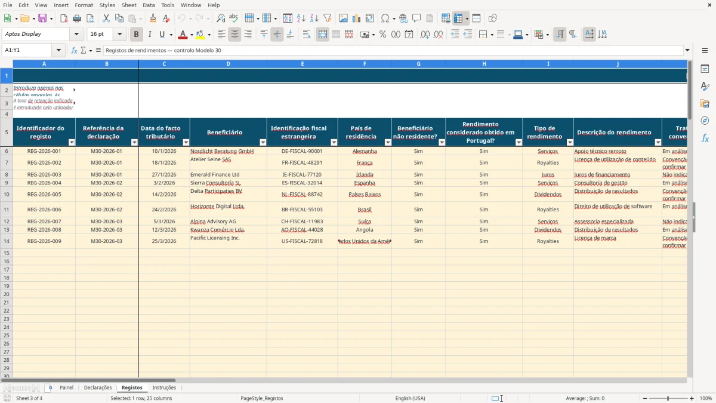Toggle Center Vertically alignment
716x403 pixels.
[277, 35]
